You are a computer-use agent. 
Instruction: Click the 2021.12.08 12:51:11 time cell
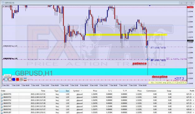click(38, 112)
